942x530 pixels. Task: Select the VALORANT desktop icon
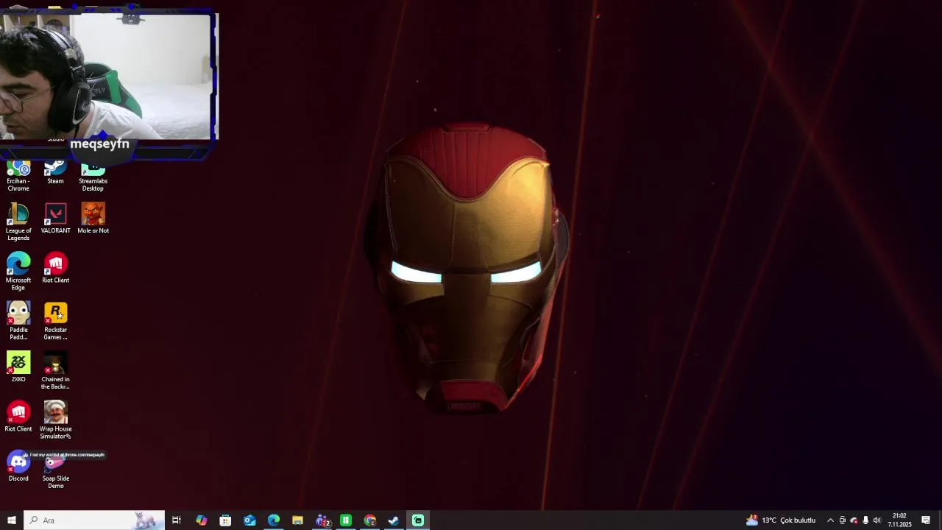(55, 219)
